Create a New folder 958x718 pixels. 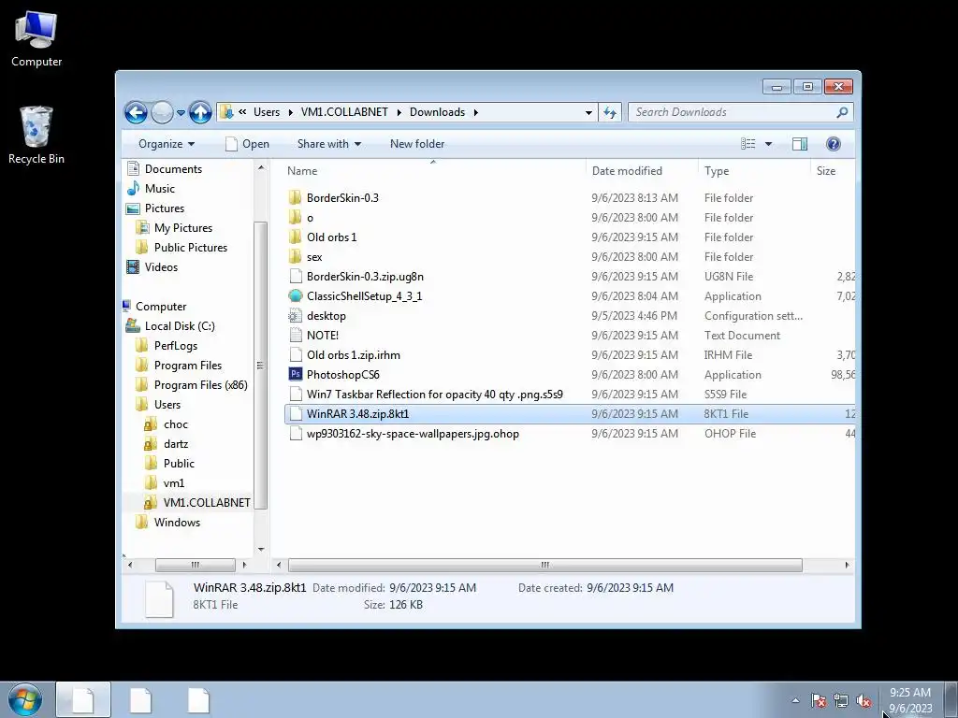[x=417, y=144]
